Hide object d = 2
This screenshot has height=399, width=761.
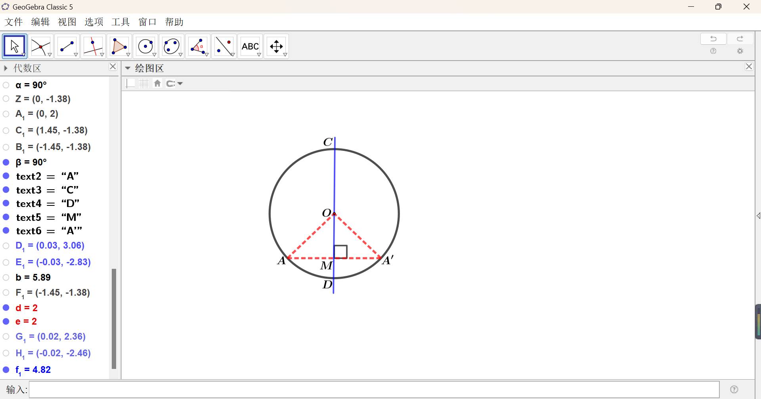click(x=6, y=308)
